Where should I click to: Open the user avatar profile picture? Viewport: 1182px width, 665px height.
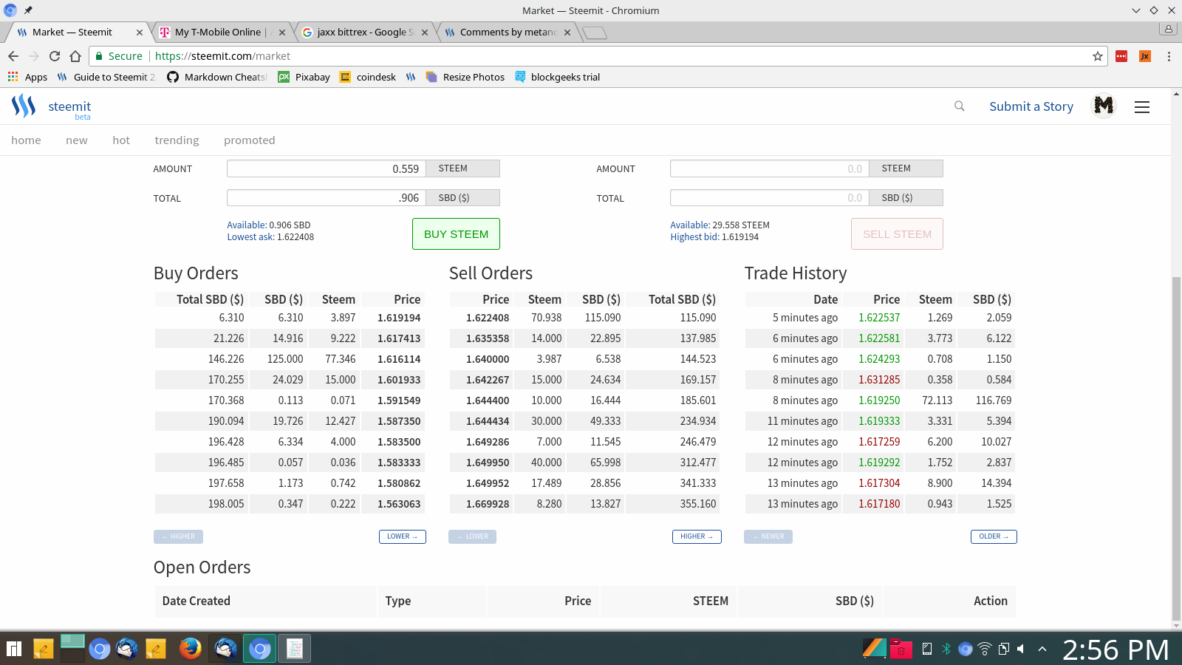click(x=1104, y=106)
